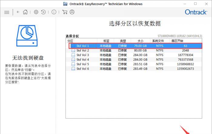Click the 无法找到硬盘 heading
212x134 pixels.
28,58
